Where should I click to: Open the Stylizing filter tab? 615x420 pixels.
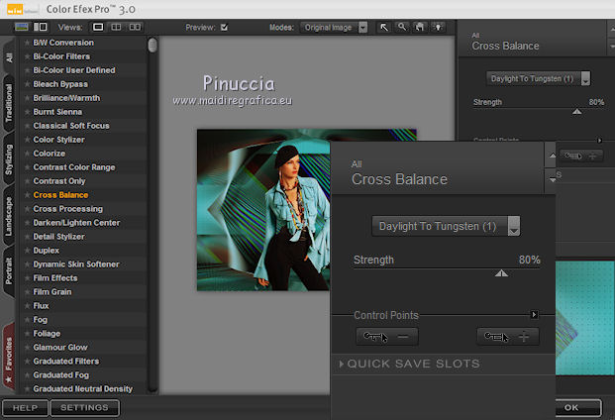point(9,157)
